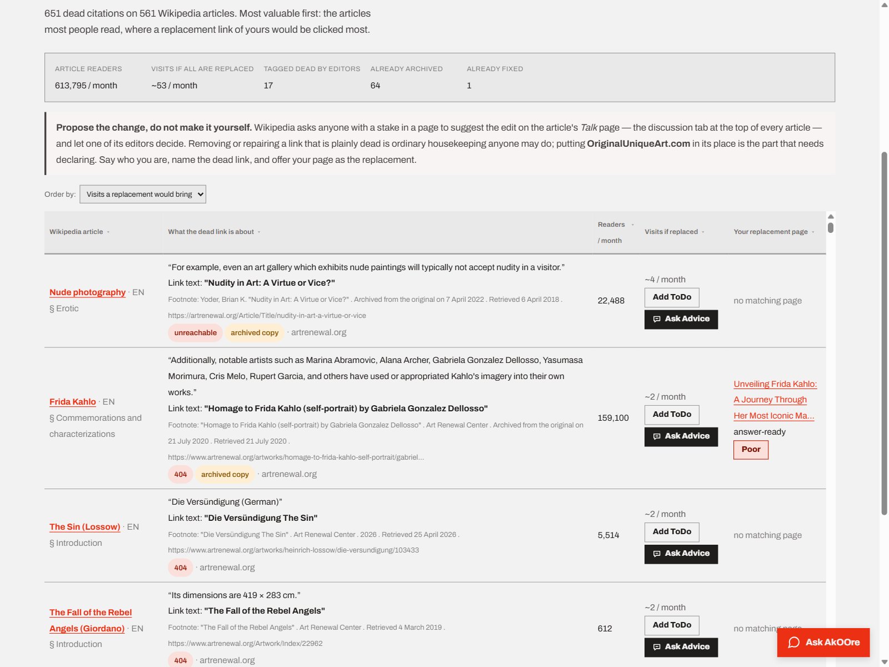The width and height of the screenshot is (889, 667).
Task: Click the 404 tag in Frida Kahlo row
Action: (x=181, y=475)
